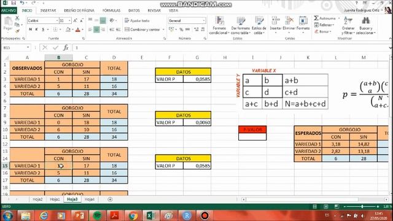The image size is (393, 221).
Task: Toggle align right alignment
Action: pos(103,29)
